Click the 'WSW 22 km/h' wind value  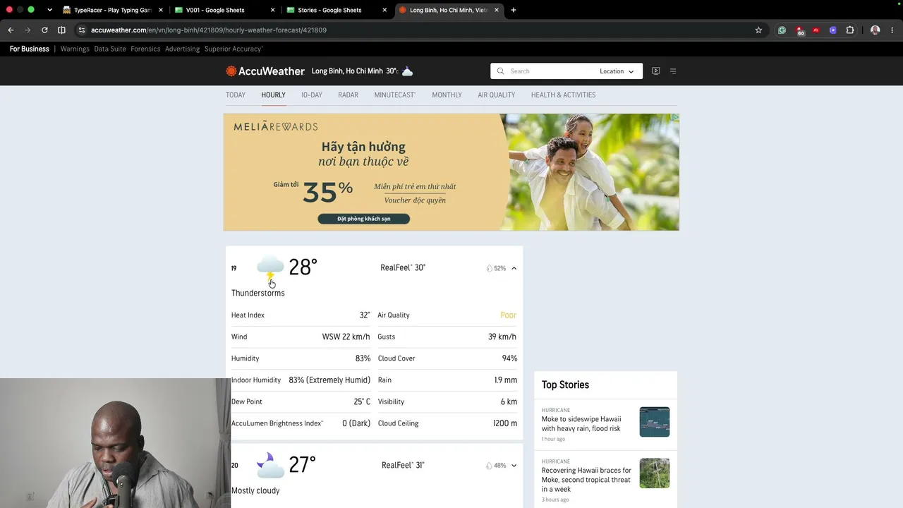(346, 337)
